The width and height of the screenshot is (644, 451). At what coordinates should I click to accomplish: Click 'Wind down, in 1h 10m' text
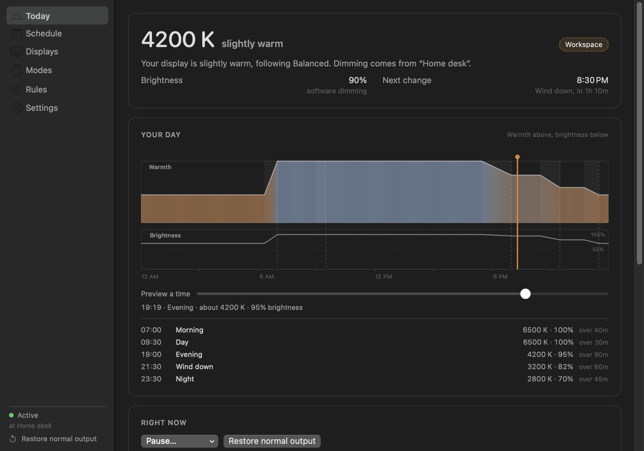[x=572, y=91]
